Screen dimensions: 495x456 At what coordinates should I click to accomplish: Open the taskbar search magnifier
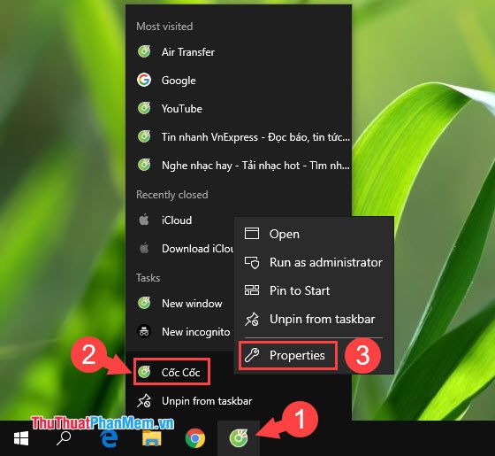coord(64,438)
